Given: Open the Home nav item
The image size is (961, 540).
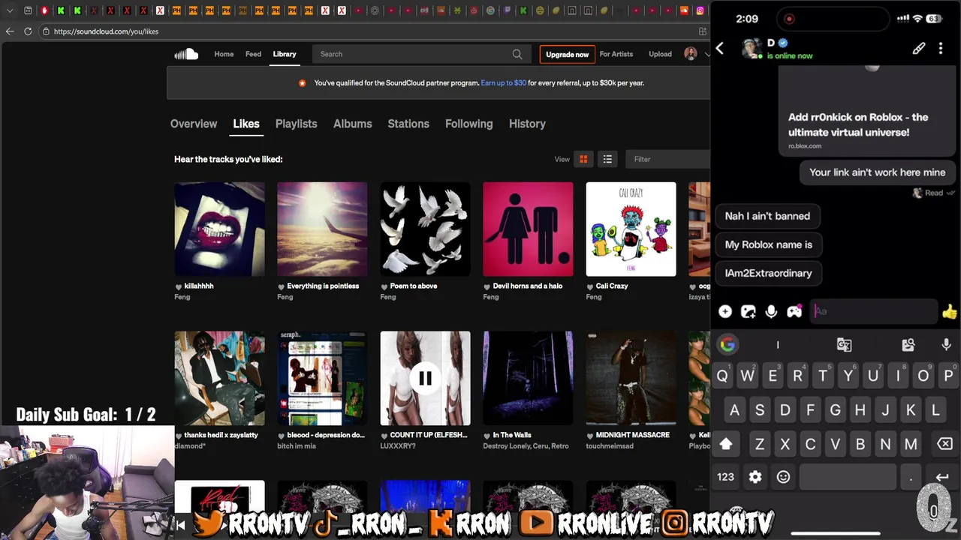Looking at the screenshot, I should 224,54.
